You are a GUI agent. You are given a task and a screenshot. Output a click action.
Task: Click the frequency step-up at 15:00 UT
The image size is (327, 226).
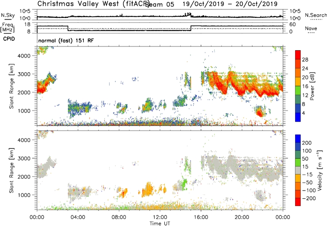click(191, 28)
